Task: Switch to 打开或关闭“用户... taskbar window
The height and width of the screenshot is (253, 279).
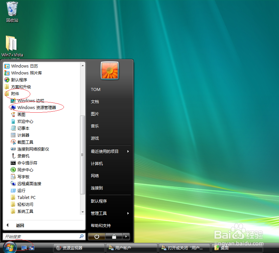Action: click(x=184, y=248)
